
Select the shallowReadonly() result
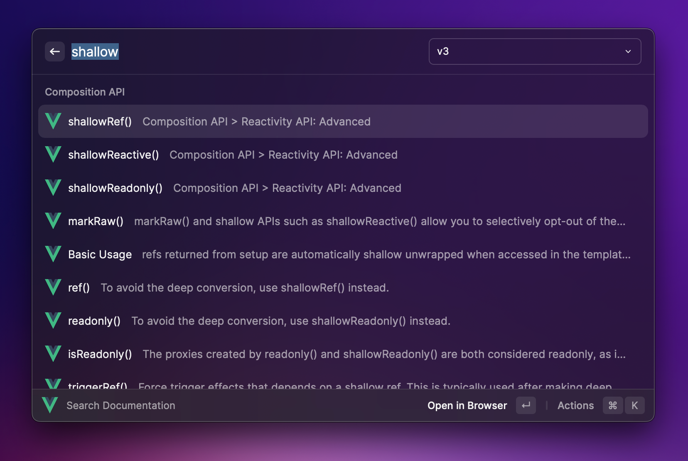pyautogui.click(x=115, y=188)
